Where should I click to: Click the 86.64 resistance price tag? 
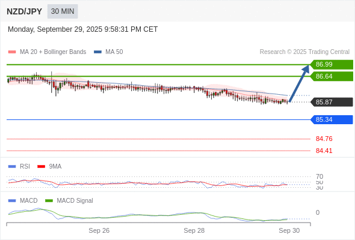pyautogui.click(x=332, y=76)
